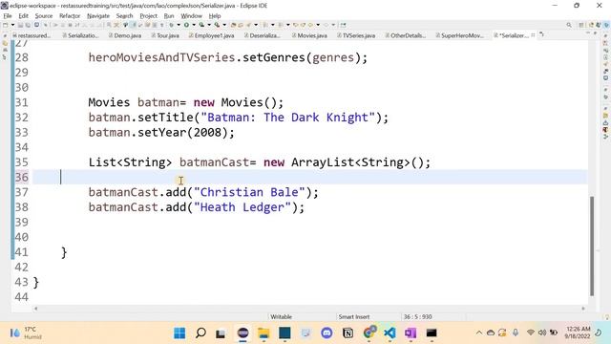
Task: Click the Eclipse icon in taskbar
Action: pos(242,333)
